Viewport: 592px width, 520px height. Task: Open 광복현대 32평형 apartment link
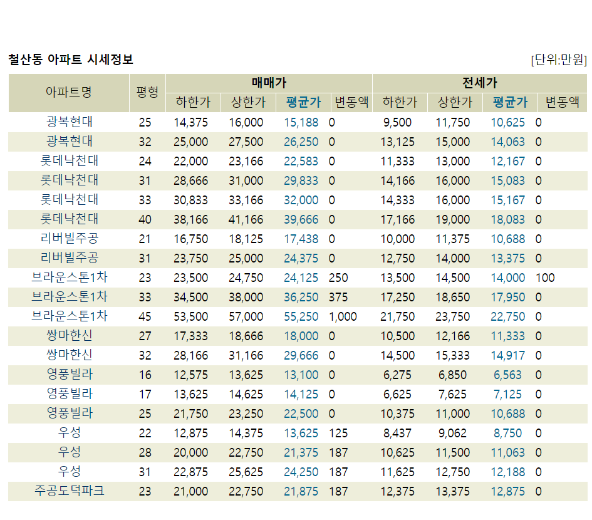(69, 142)
